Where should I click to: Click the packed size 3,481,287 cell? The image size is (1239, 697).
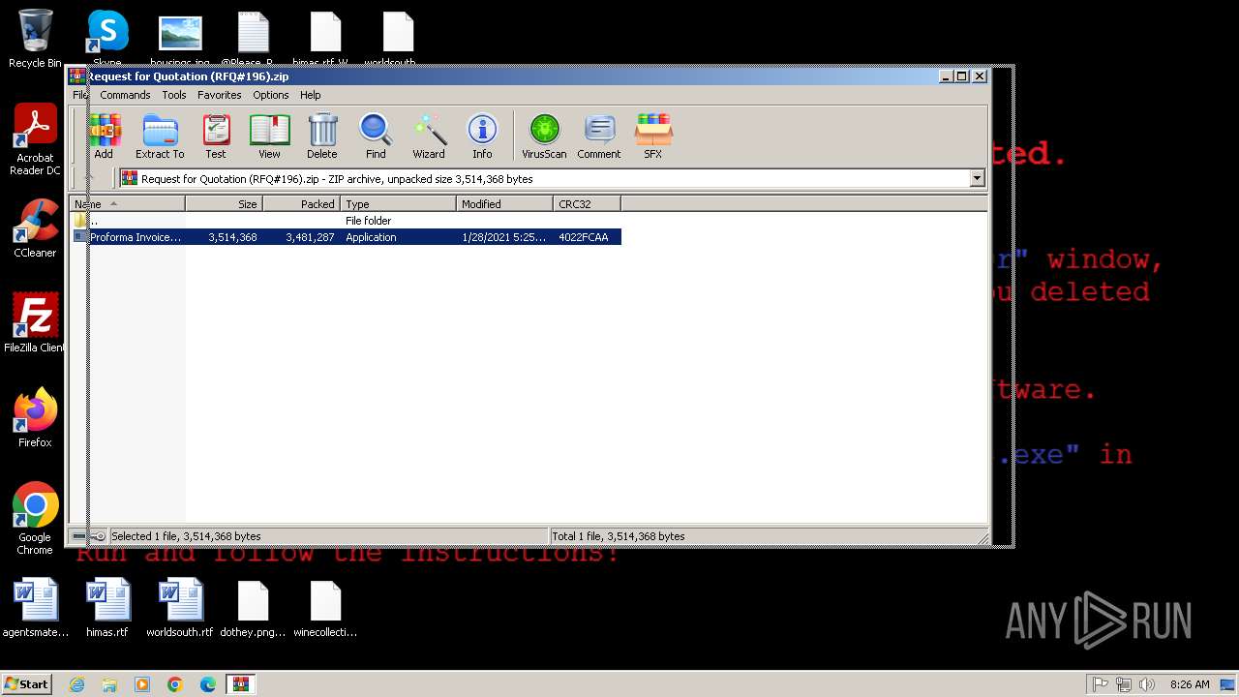click(x=310, y=237)
